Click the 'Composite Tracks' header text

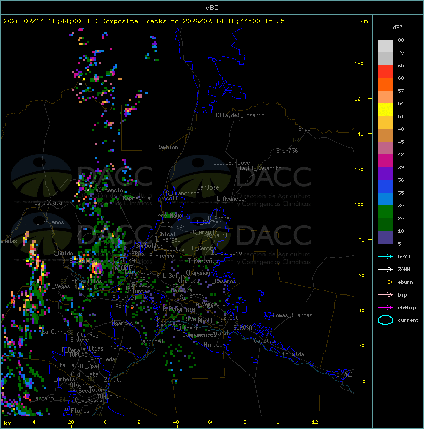click(134, 21)
